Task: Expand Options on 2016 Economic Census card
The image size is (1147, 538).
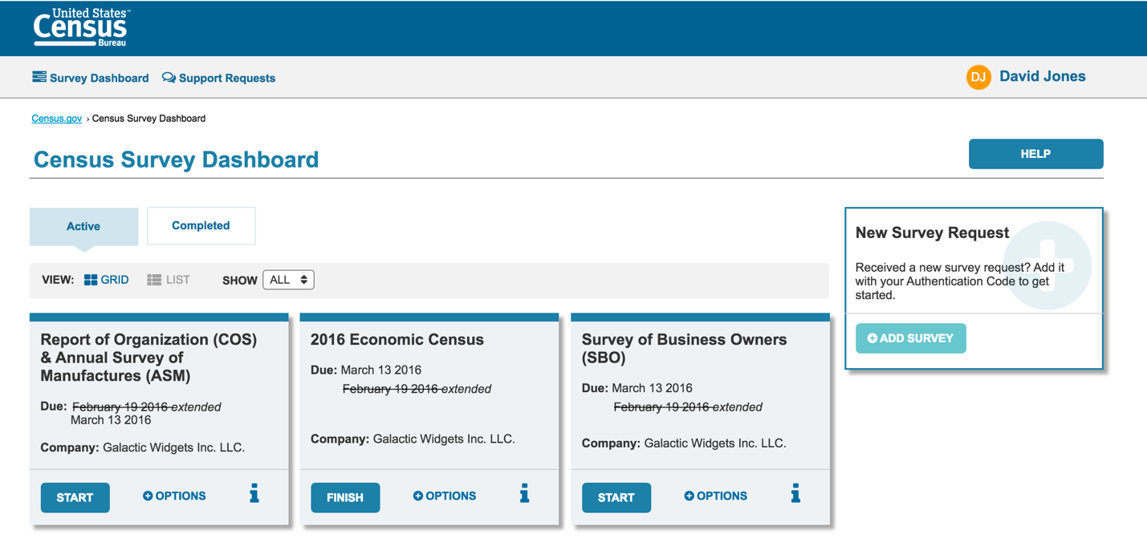Action: tap(445, 496)
